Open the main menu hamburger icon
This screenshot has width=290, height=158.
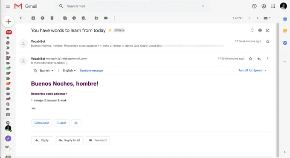[8, 6]
